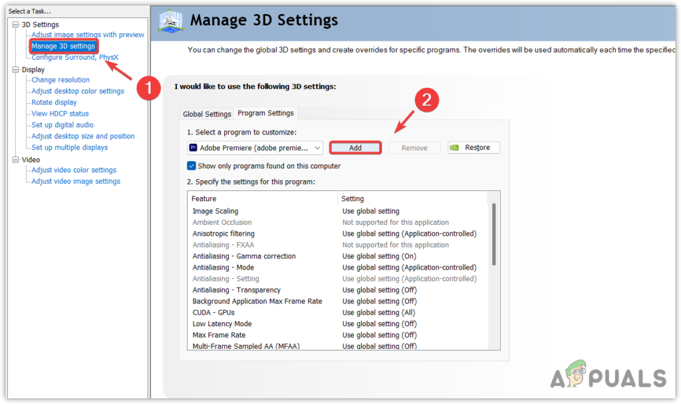Screen dimensions: 681x404
Task: Select the Antialiasing - Mode row
Action: 337,268
